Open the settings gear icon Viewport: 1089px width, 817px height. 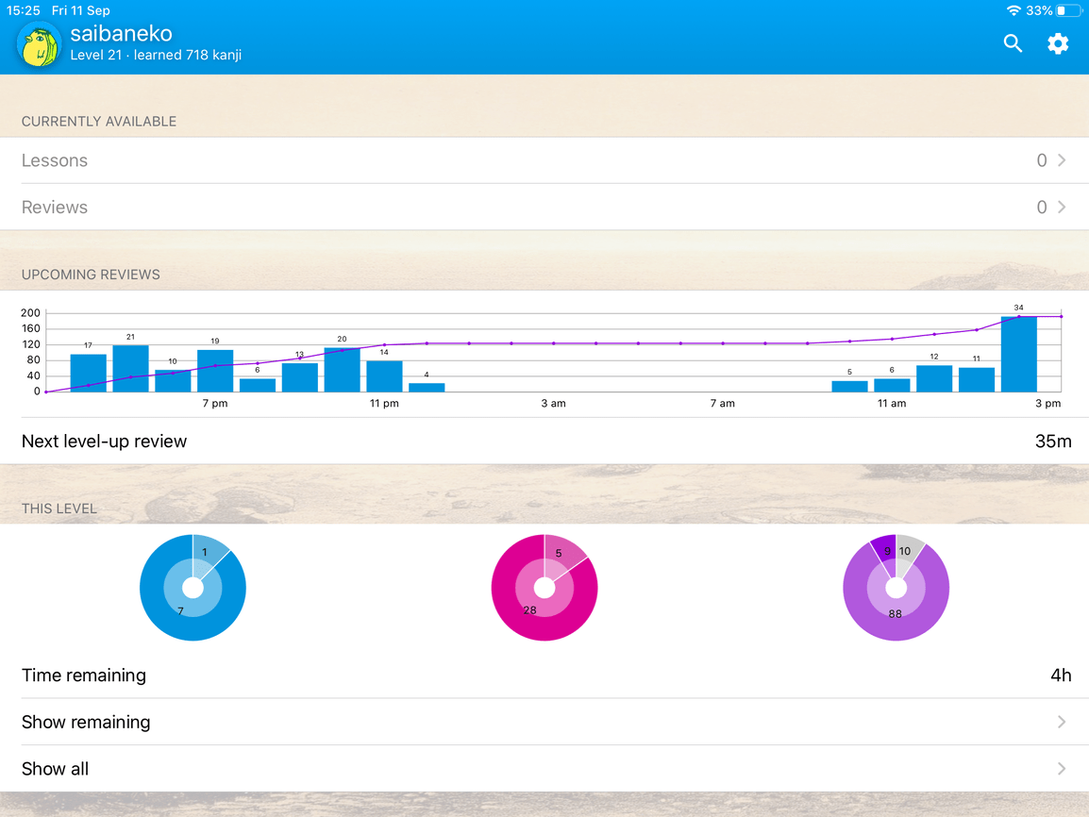pos(1058,43)
